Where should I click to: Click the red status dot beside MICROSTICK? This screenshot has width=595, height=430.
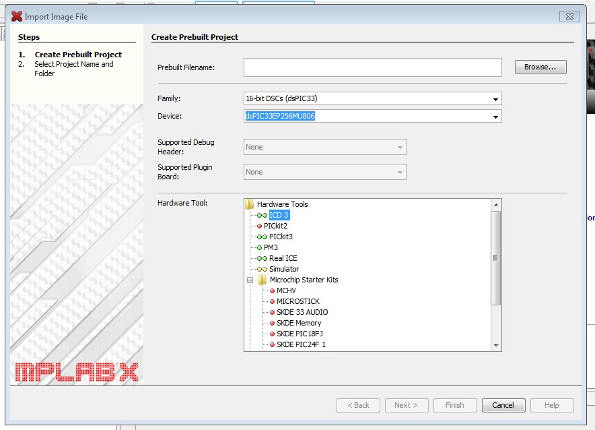[x=272, y=302]
